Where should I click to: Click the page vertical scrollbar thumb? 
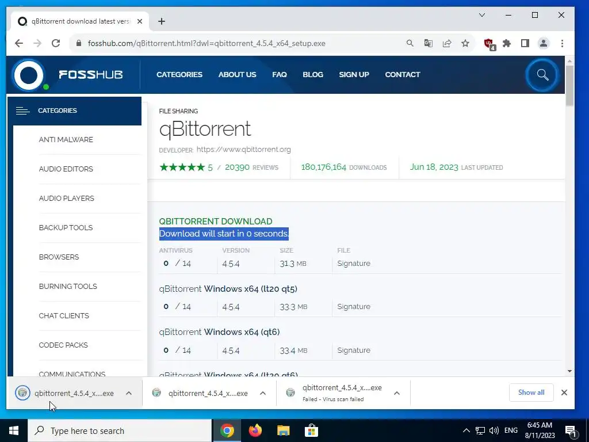coord(569,85)
